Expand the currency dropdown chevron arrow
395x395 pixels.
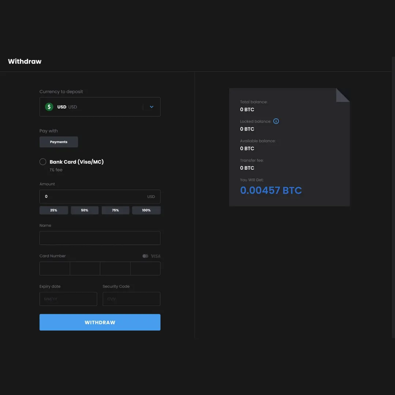pos(152,107)
